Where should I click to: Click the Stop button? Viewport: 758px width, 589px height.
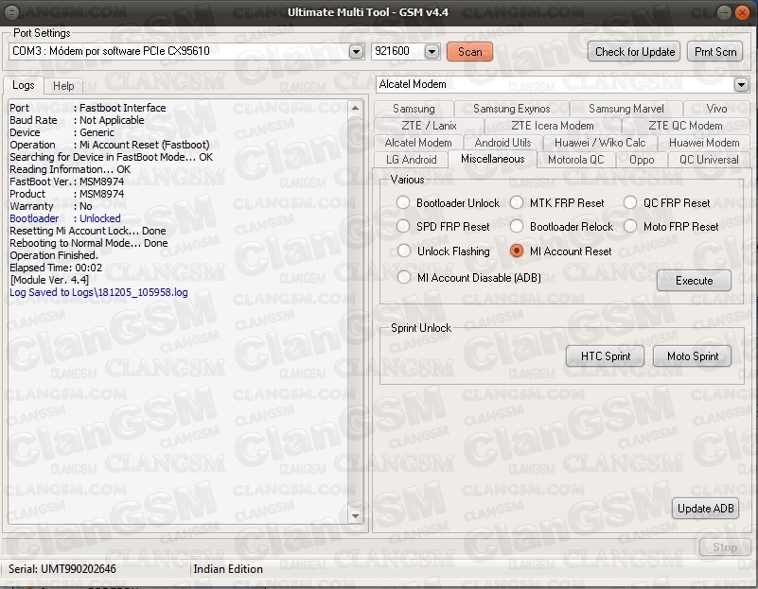[725, 547]
